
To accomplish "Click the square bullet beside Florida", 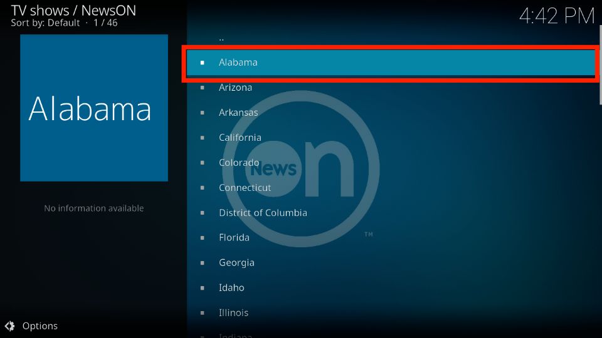I will (x=203, y=238).
